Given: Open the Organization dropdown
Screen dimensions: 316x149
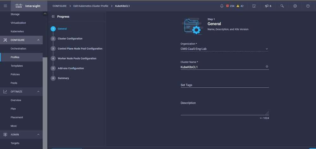Looking at the screenshot, I should (225, 49).
